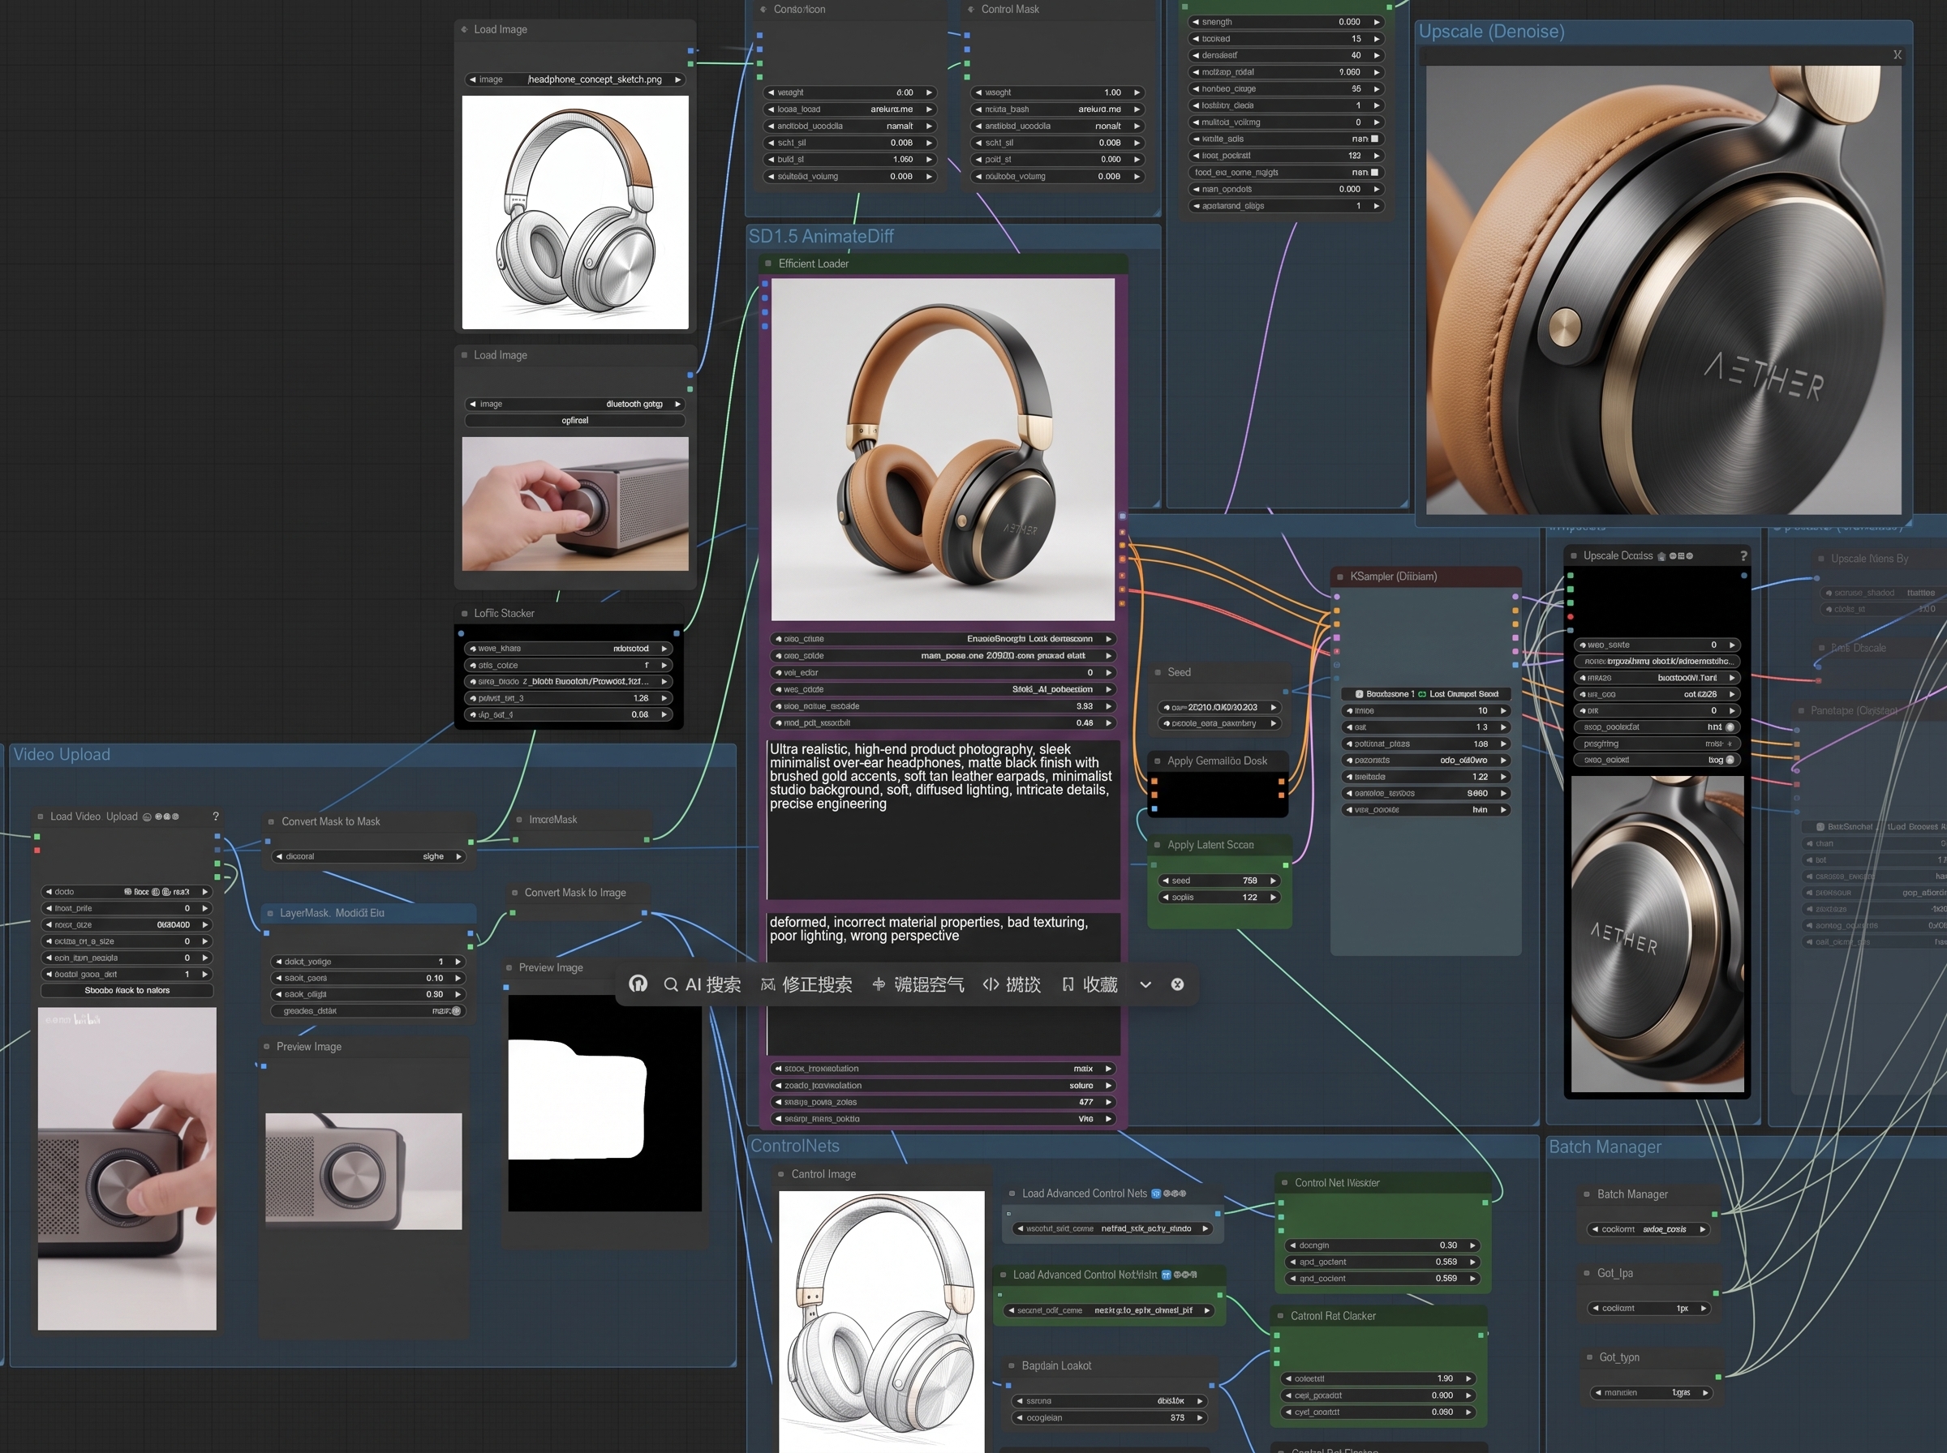1947x1453 pixels.
Task: Collapse the ImcreMask node dot
Action: 518,820
